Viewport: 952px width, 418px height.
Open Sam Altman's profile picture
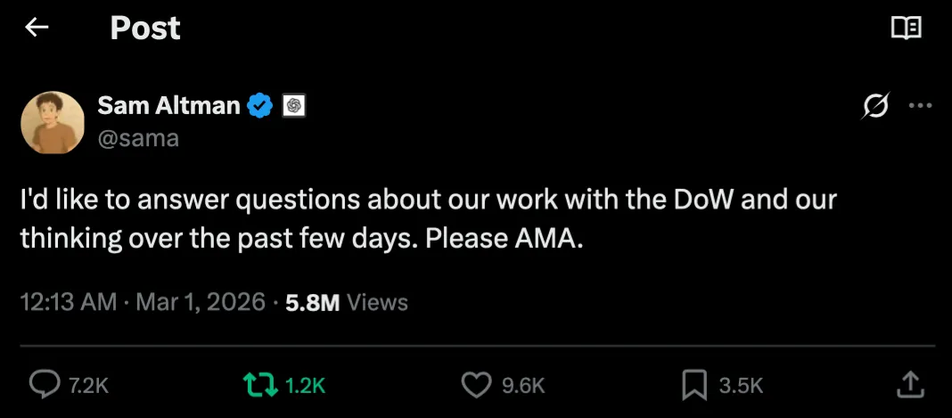tap(53, 123)
